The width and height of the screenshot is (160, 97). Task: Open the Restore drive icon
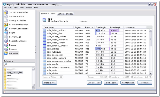point(6,49)
